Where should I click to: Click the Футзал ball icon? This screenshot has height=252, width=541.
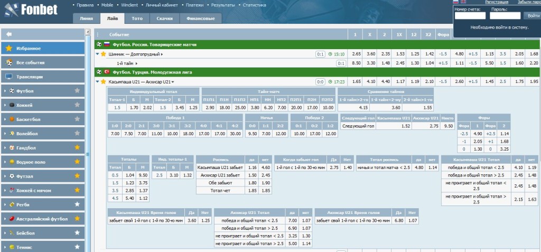pos(12,176)
